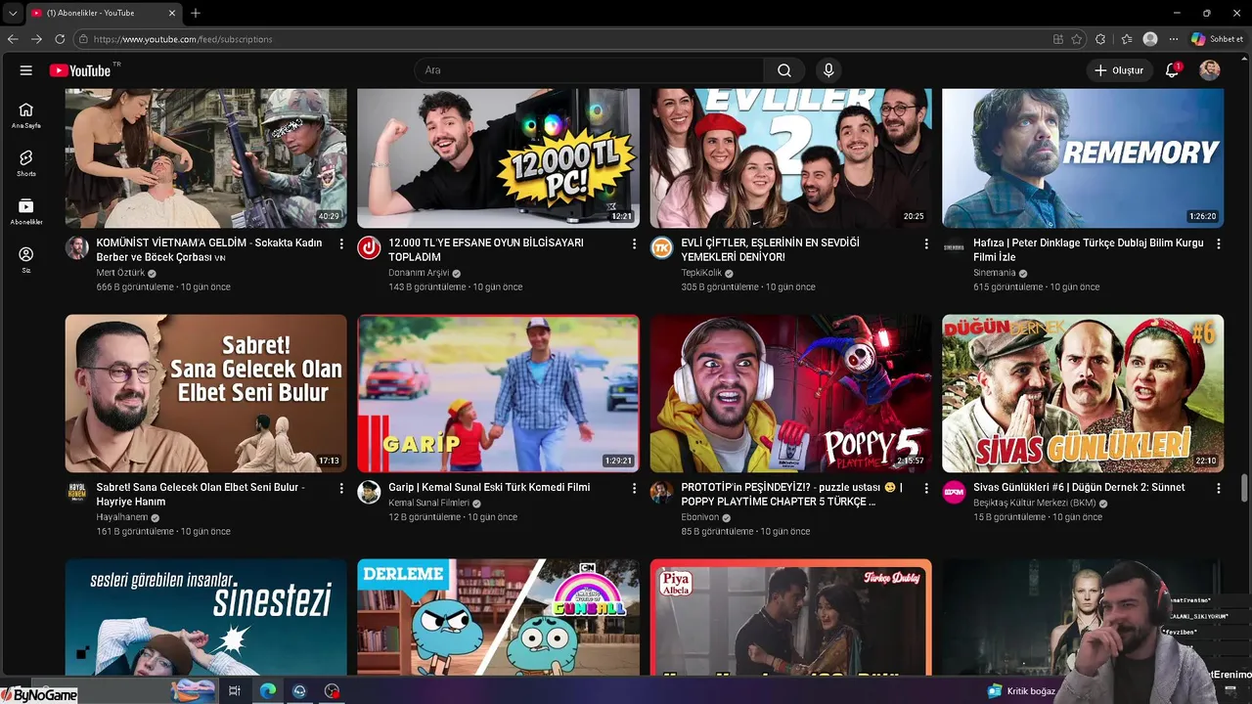
Task: Open the TepkiKolik channel link
Action: pyautogui.click(x=701, y=273)
